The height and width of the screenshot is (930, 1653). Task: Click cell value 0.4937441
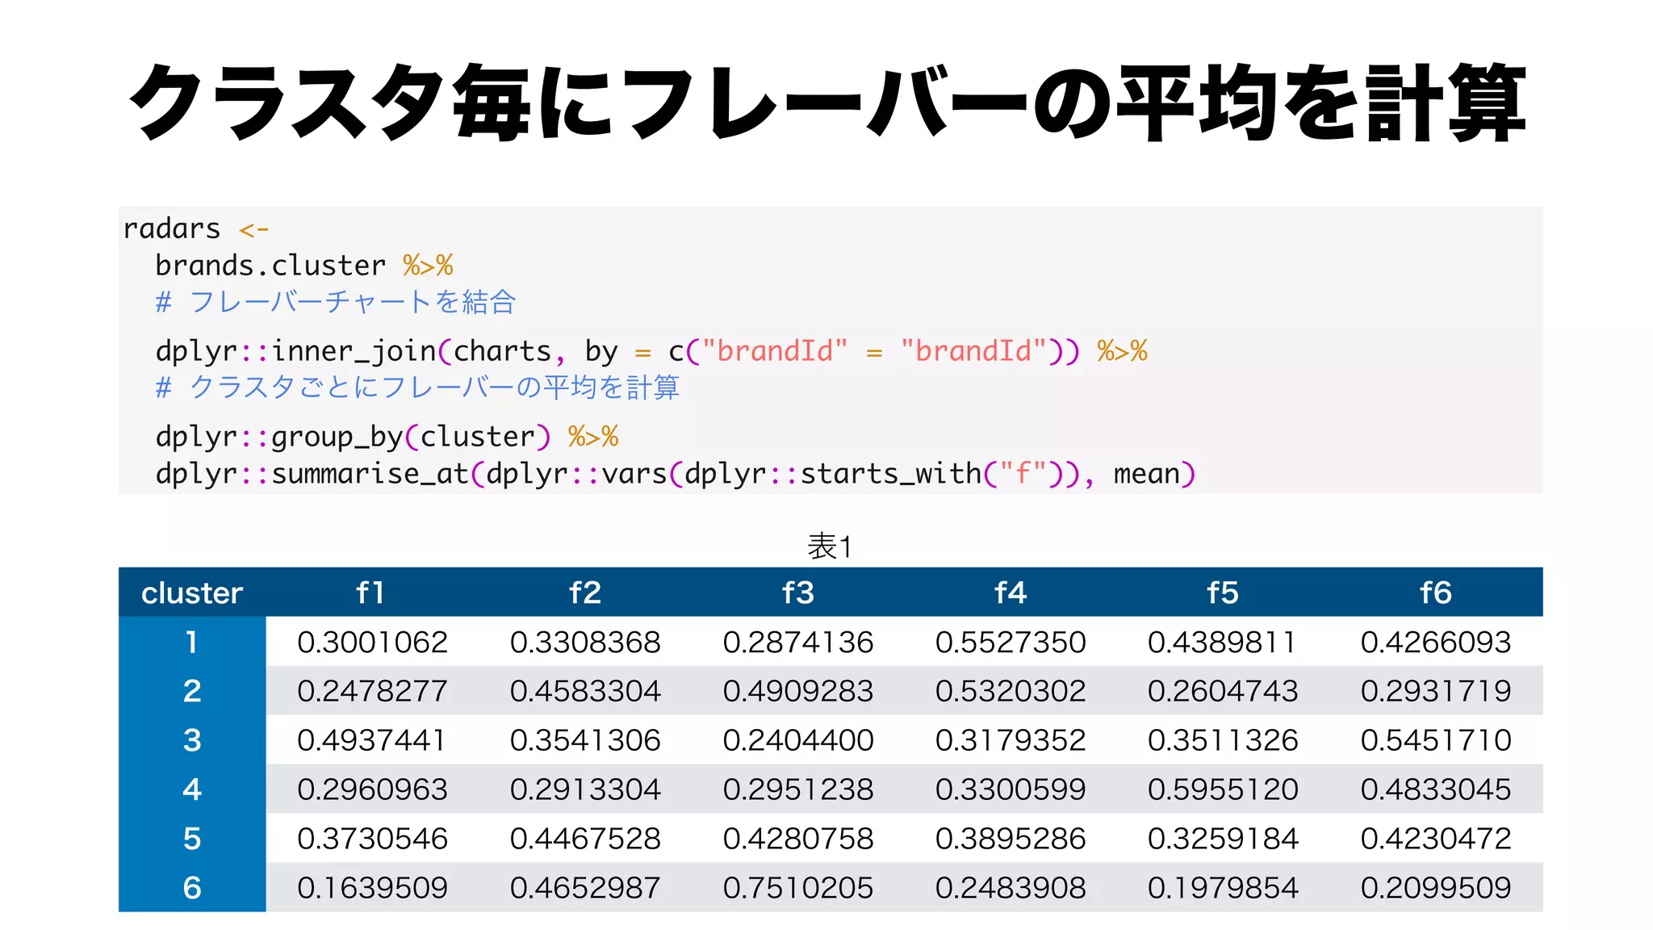pyautogui.click(x=372, y=740)
